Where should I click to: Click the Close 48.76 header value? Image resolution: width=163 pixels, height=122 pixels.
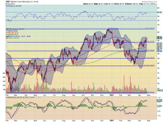(119, 4)
